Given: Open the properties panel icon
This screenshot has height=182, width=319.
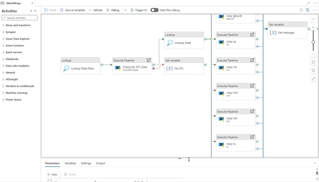Looking at the screenshot, I should click(x=308, y=10).
